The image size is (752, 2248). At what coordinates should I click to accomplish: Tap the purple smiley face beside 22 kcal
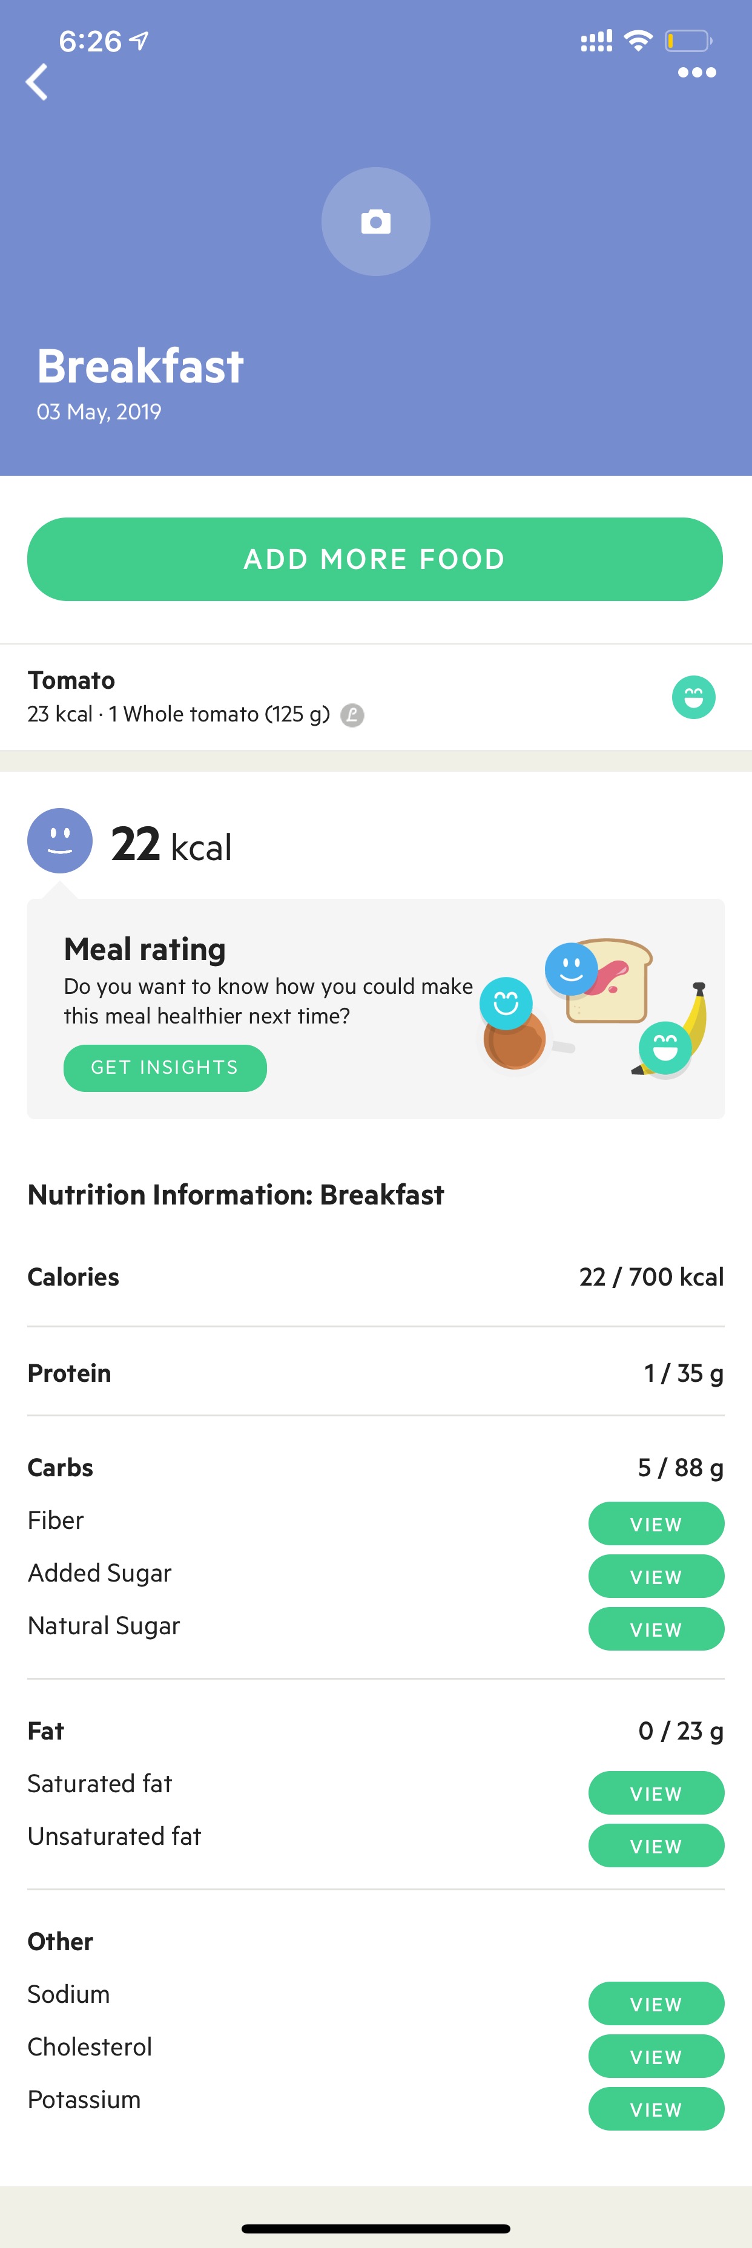(61, 840)
